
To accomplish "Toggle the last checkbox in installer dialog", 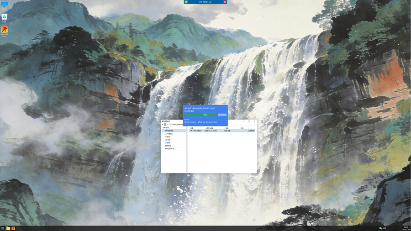I will (207, 122).
